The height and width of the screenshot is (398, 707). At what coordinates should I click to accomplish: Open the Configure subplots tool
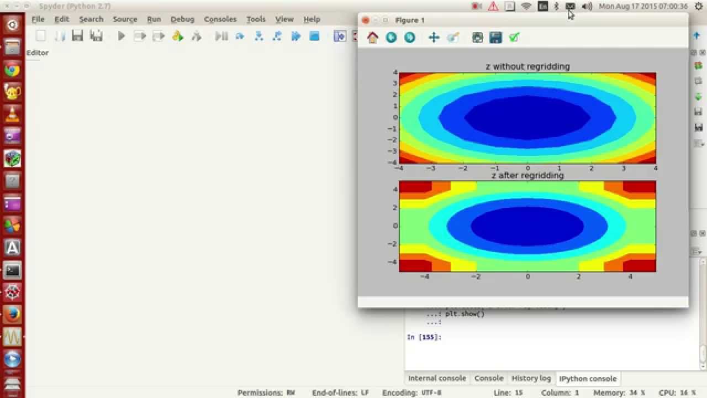pyautogui.click(x=477, y=38)
